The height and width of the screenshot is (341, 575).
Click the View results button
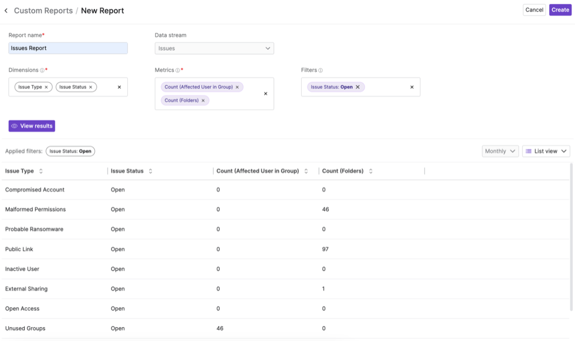tap(32, 126)
